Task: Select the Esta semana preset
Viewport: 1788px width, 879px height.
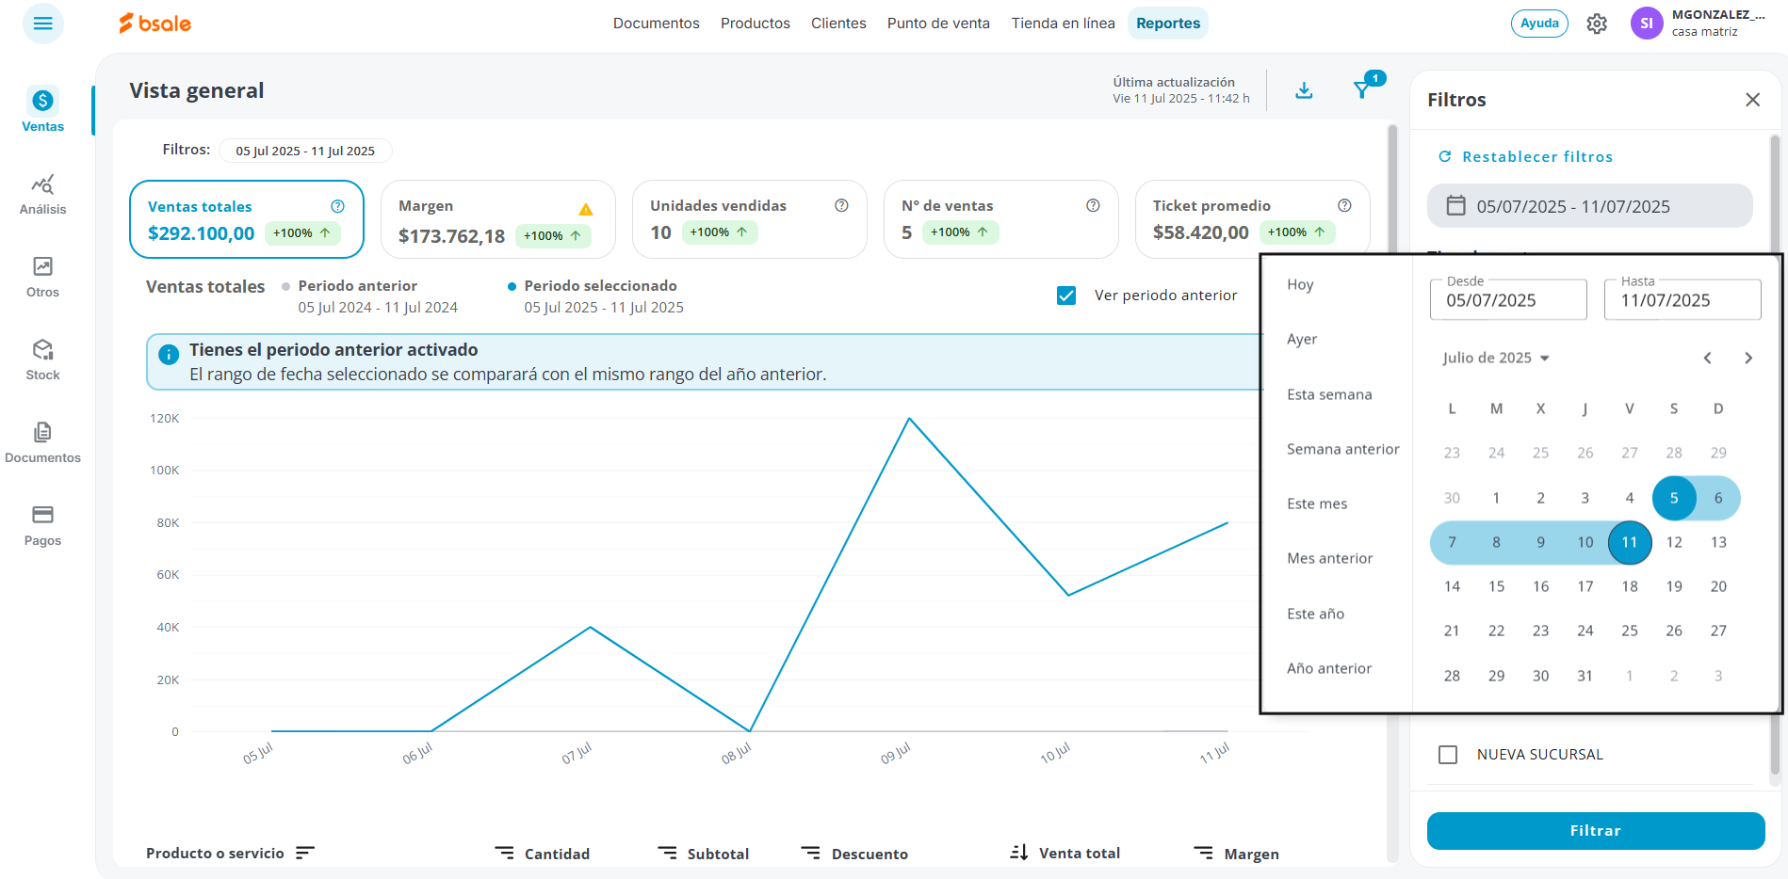Action: [x=1329, y=394]
